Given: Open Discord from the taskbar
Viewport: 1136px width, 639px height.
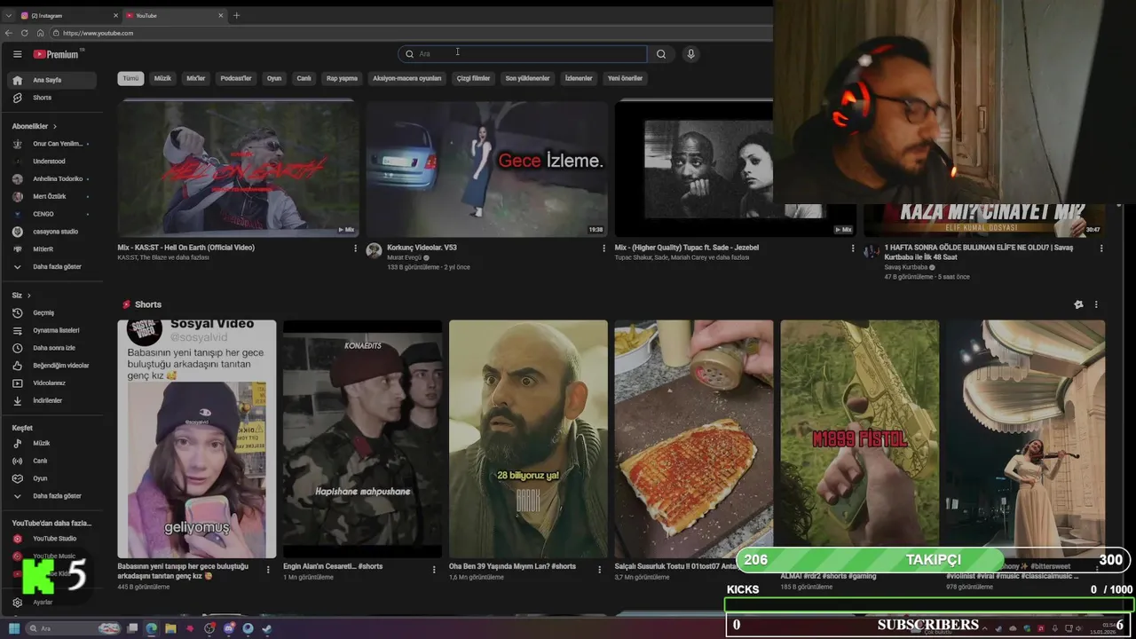Looking at the screenshot, I should click(x=229, y=628).
